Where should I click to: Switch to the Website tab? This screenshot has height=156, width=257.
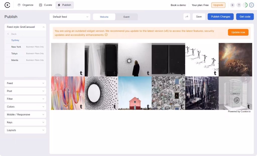click(x=104, y=17)
